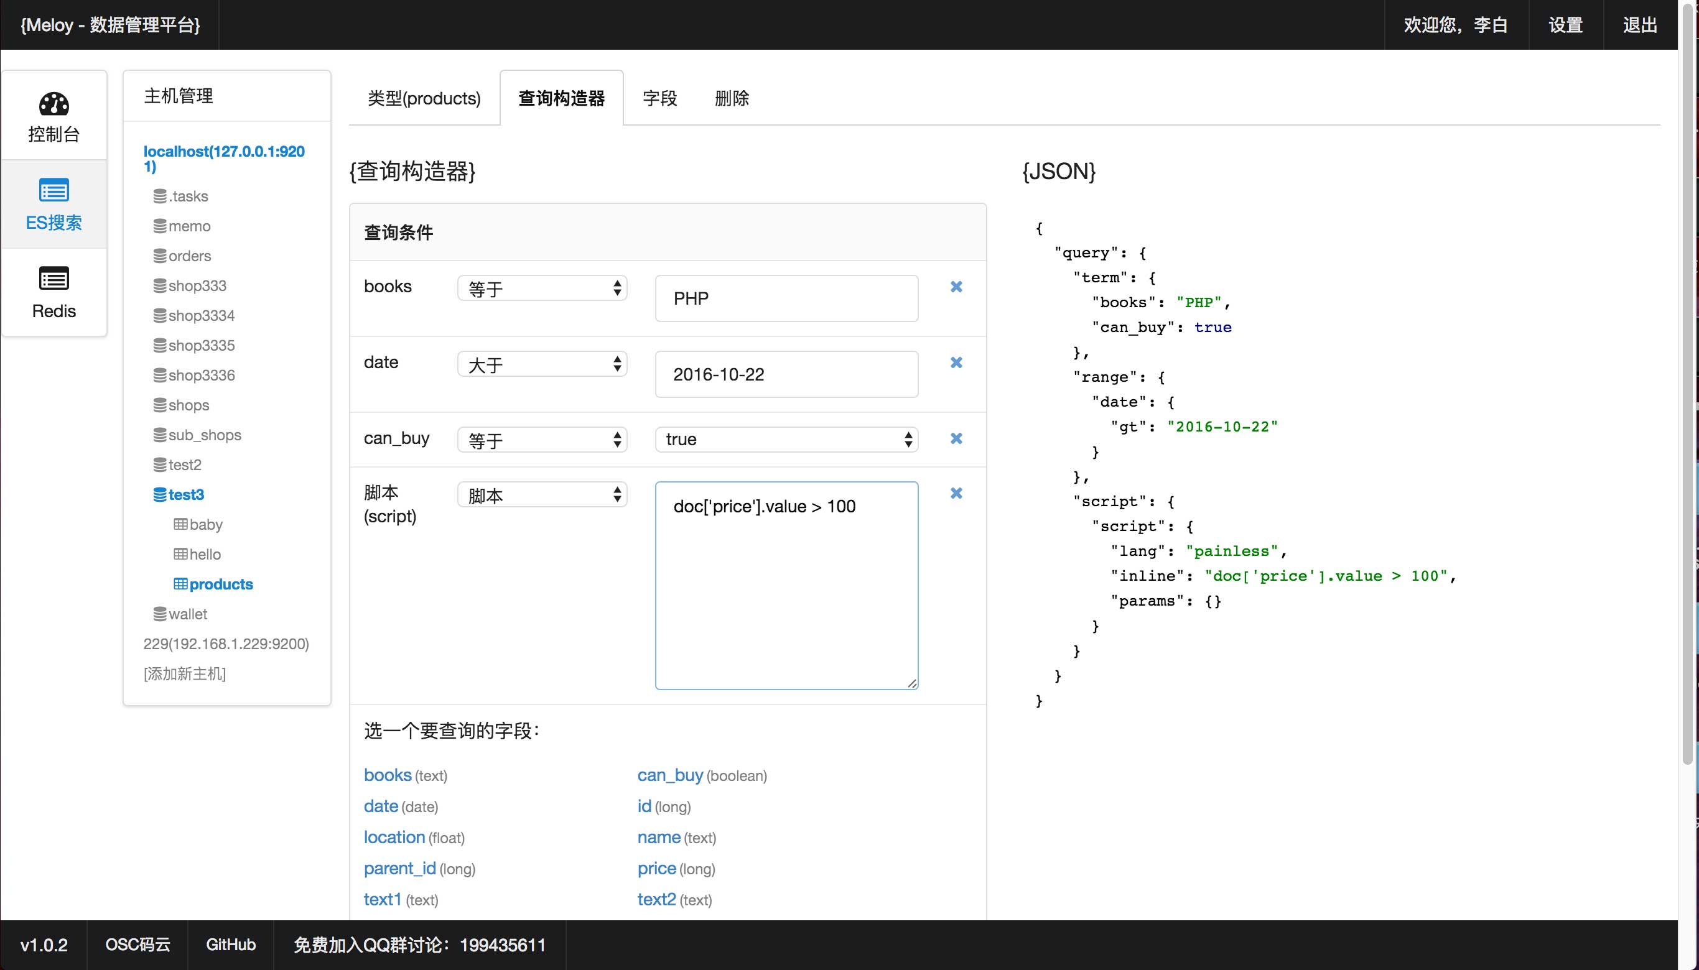
Task: Open the can_buy value dropdown showing true
Action: (x=786, y=440)
